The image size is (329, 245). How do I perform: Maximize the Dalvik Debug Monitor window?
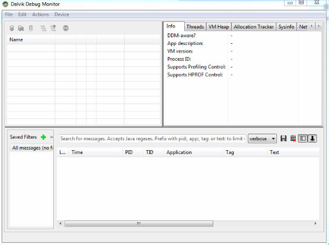(x=301, y=3)
